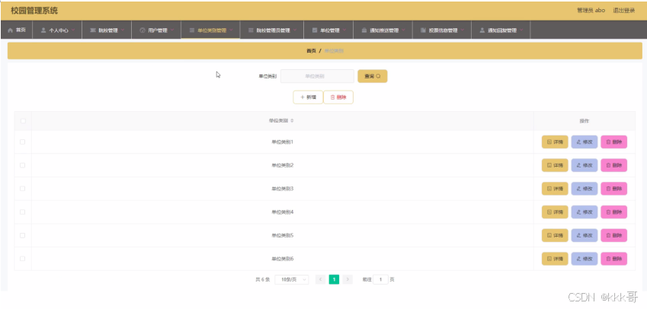
Task: Click the trash icon in 单位类别1 row
Action: (x=608, y=142)
